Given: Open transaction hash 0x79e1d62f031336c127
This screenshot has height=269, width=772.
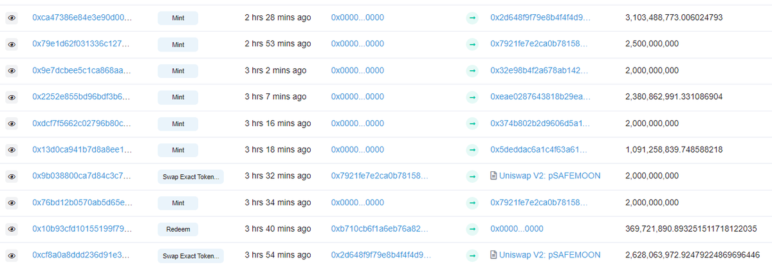Looking at the screenshot, I should pyautogui.click(x=82, y=44).
